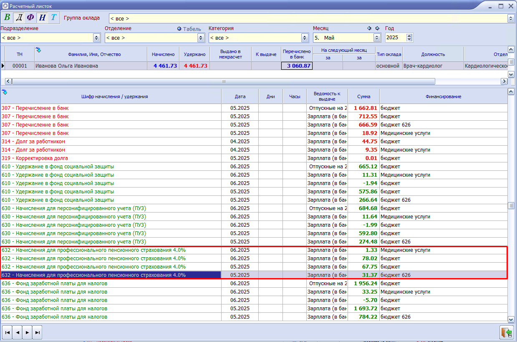This screenshot has width=517, height=342.
Task: Go to next month with right arrow
Action: (x=377, y=28)
